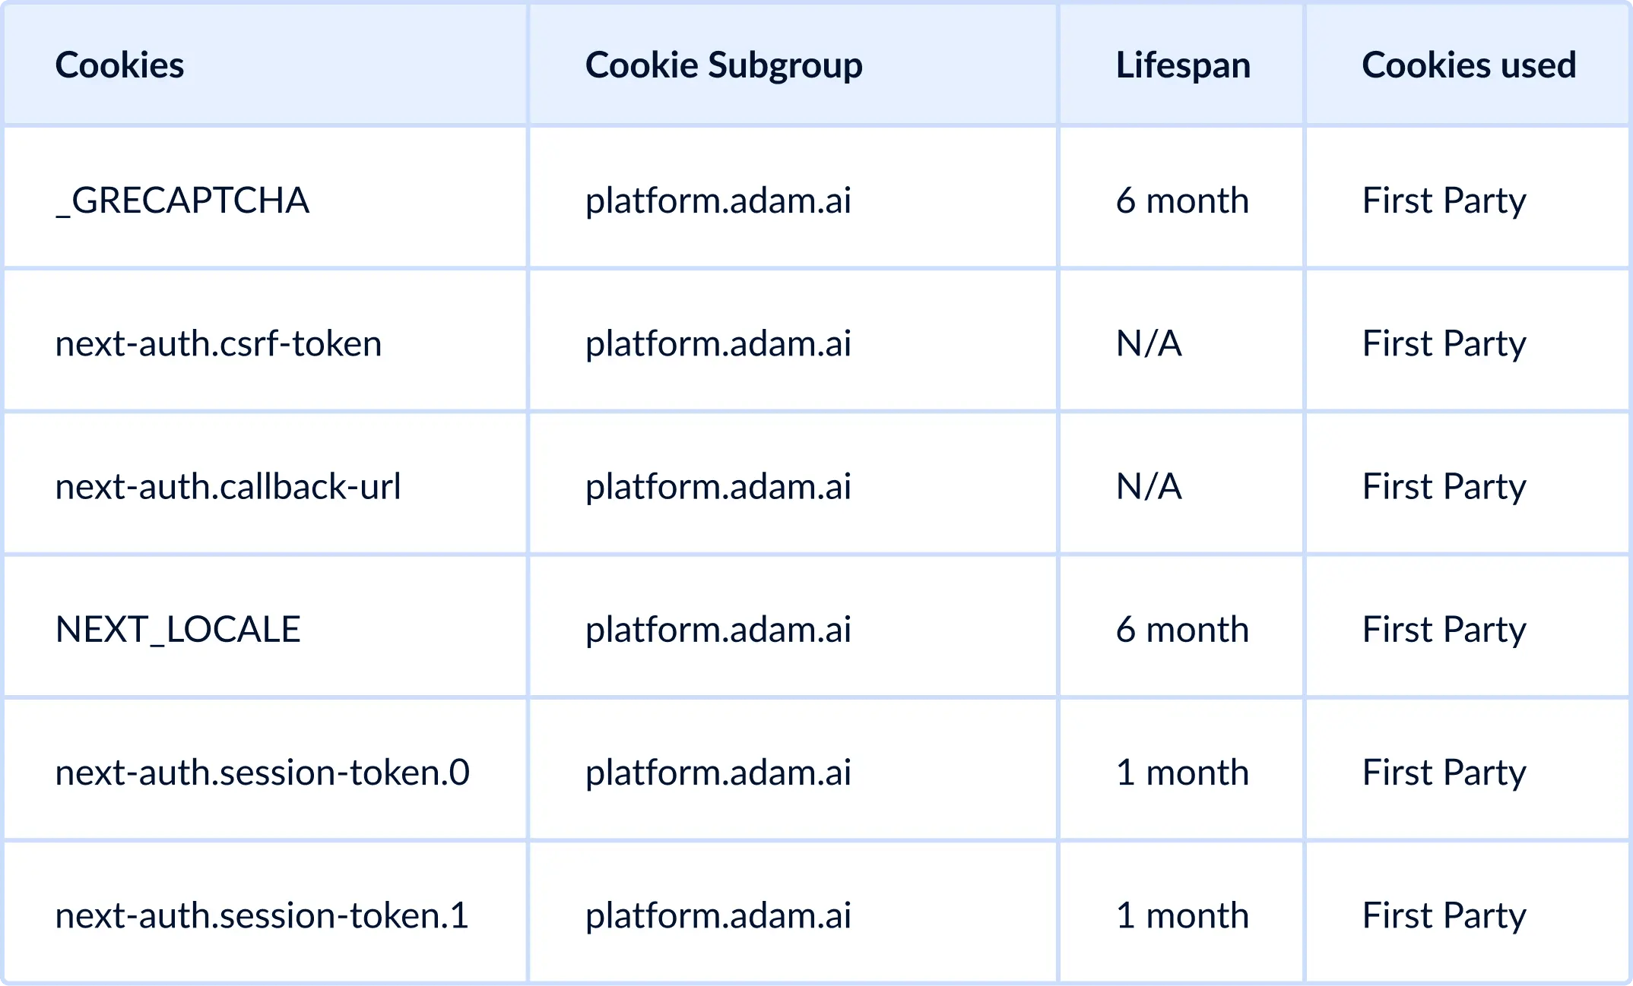Click First Party in the next-auth.csrf-token row
Image resolution: width=1633 pixels, height=986 pixels.
click(1444, 343)
